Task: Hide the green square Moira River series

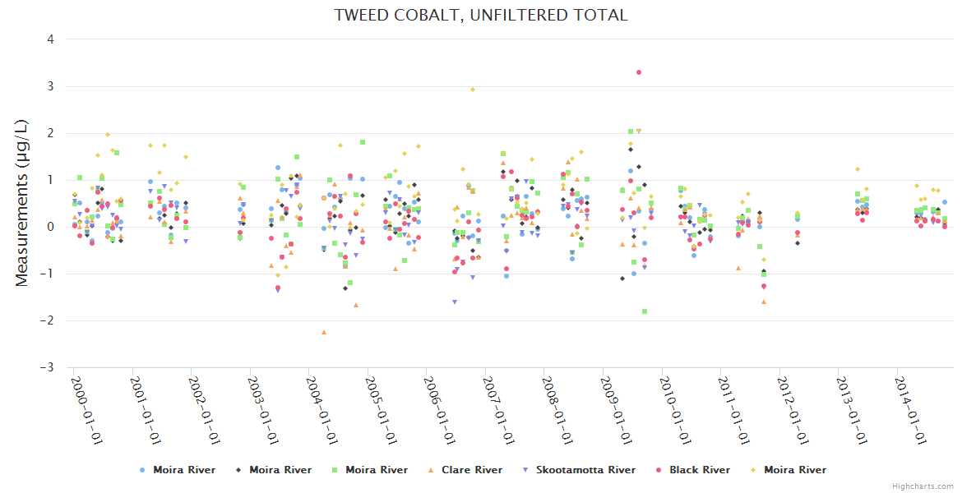Action: [376, 470]
